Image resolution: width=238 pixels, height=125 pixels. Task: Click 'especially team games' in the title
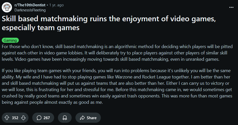click(41, 28)
